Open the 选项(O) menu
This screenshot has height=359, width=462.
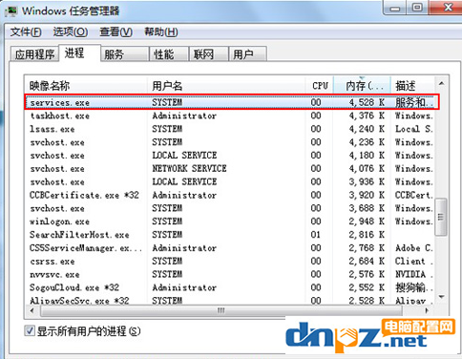pyautogui.click(x=71, y=32)
